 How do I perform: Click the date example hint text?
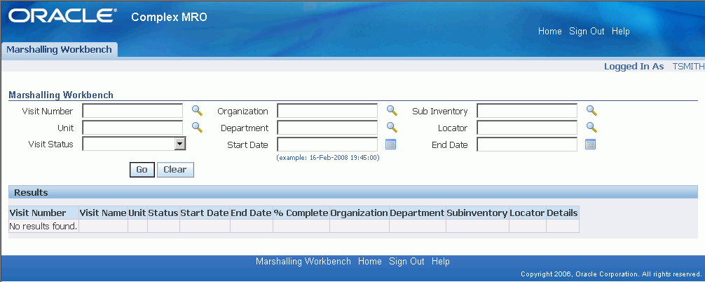coord(328,158)
